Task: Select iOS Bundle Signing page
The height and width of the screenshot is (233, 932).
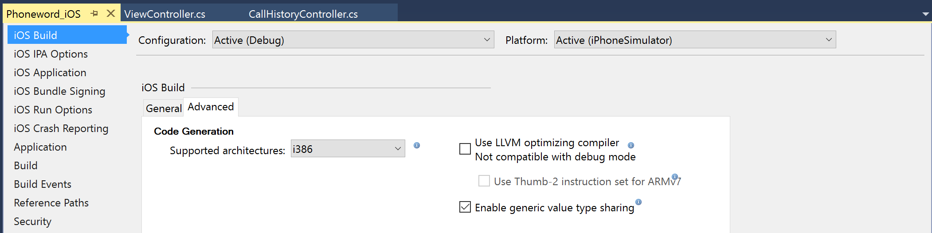Action: 59,91
